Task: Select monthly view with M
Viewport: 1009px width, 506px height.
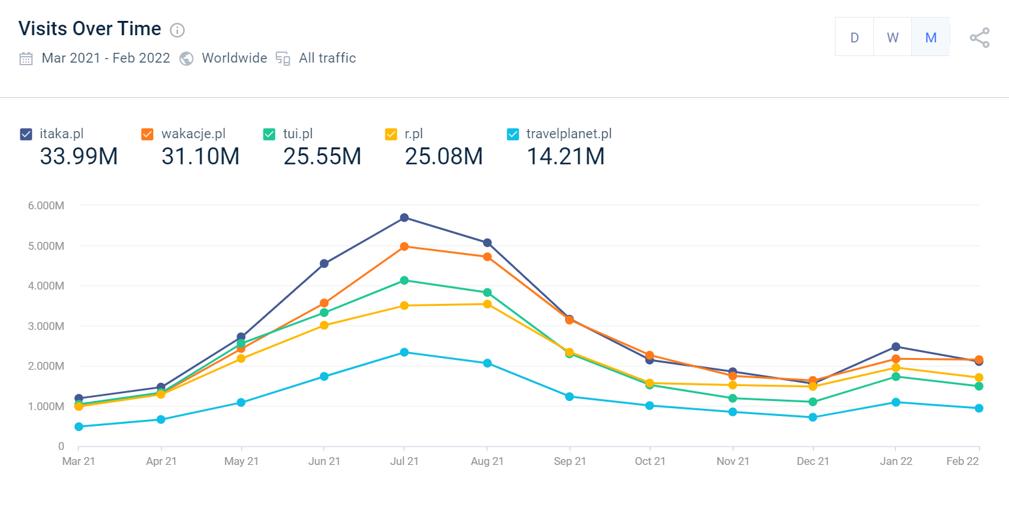Action: point(931,37)
